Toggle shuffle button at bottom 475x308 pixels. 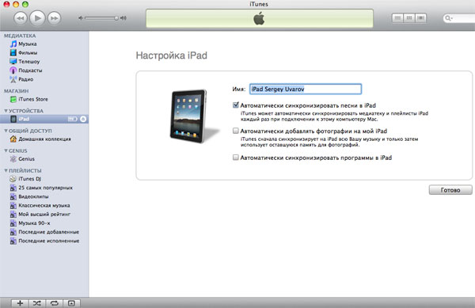click(x=37, y=303)
